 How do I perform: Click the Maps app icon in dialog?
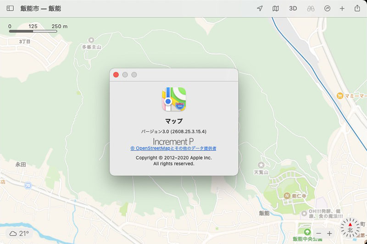(174, 100)
